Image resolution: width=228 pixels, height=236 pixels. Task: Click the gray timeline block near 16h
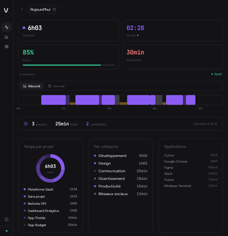(159, 100)
